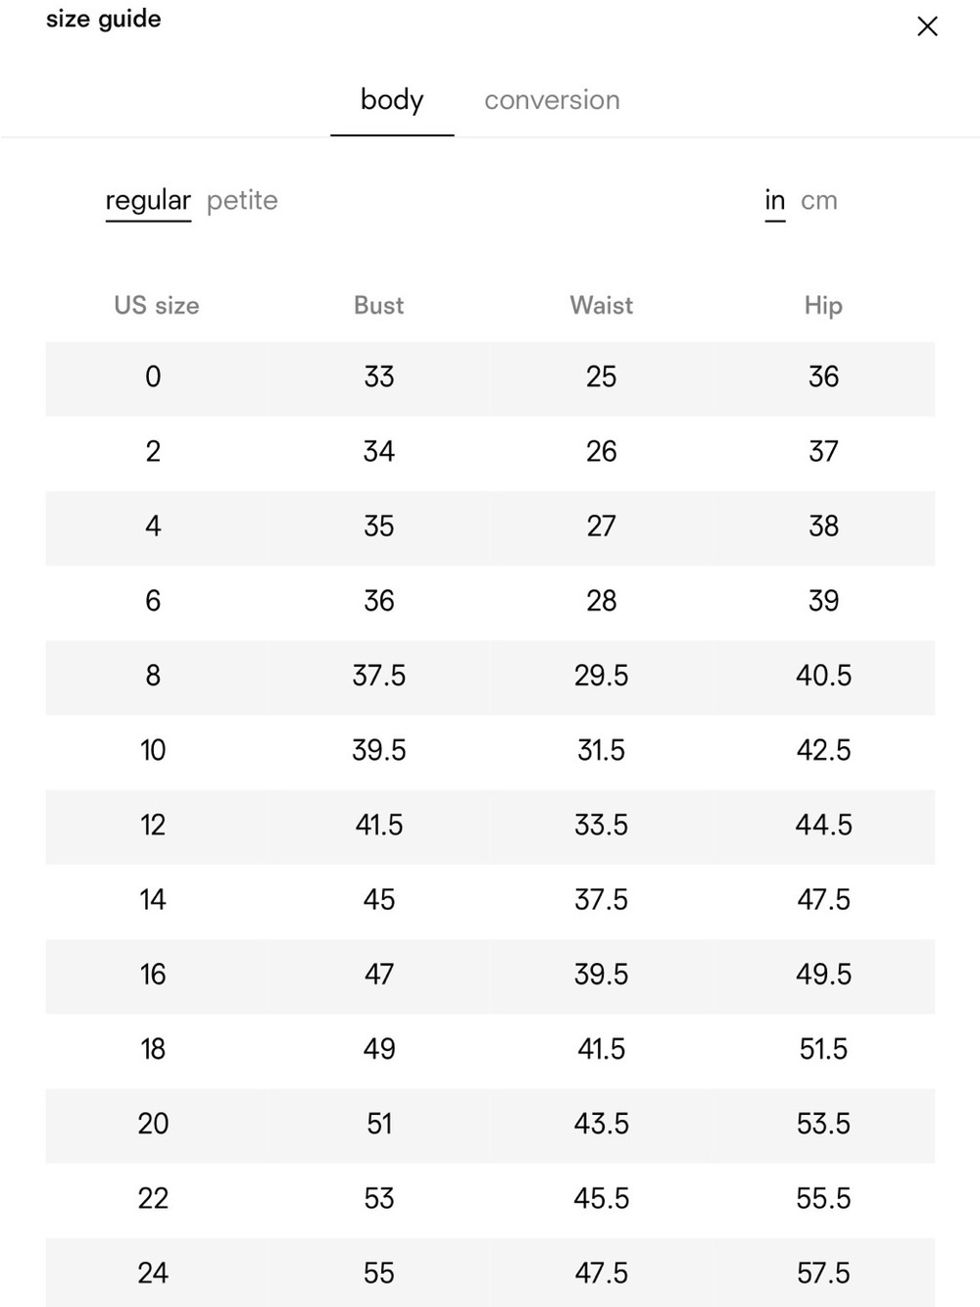Select the US size 18 row
The width and height of the screenshot is (980, 1307).
pyautogui.click(x=490, y=1050)
